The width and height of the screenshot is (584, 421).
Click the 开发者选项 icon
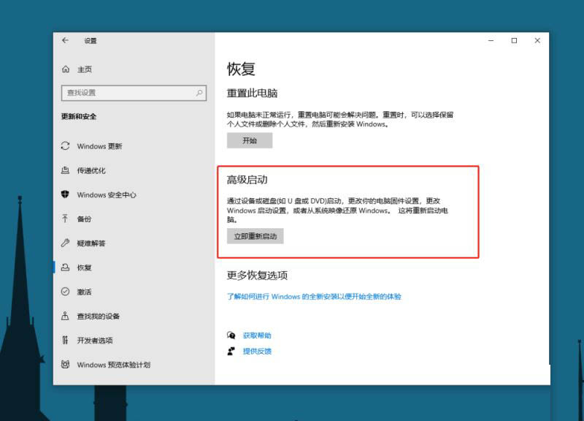pos(65,340)
